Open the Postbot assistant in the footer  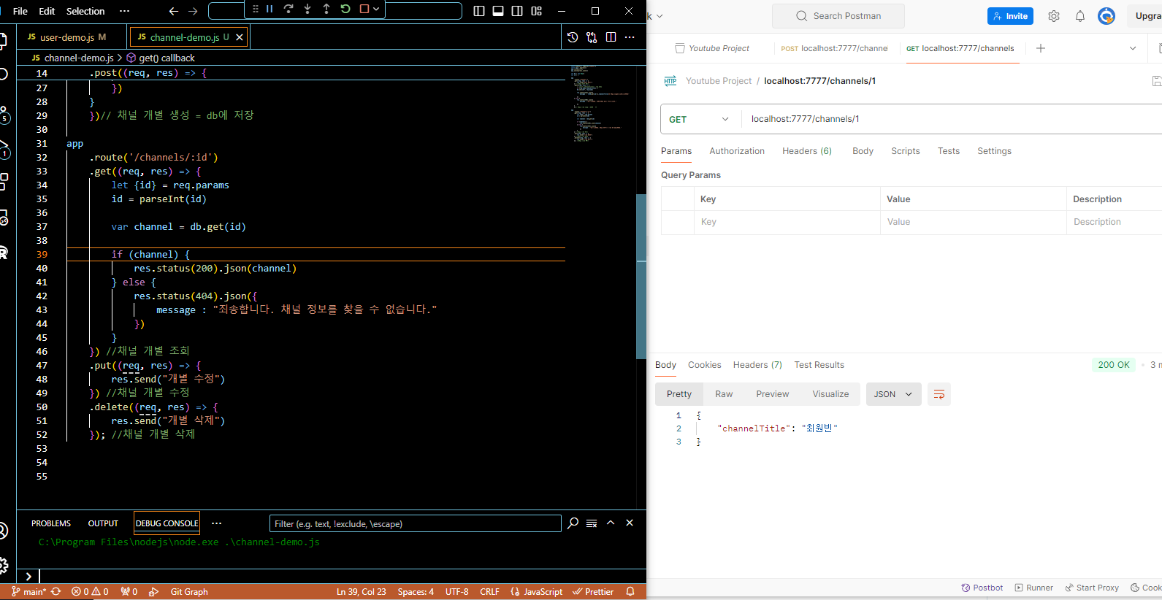(x=982, y=588)
